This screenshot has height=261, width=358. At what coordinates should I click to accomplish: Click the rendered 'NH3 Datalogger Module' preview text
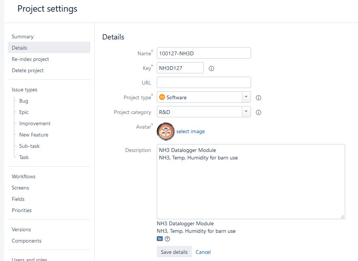(185, 223)
